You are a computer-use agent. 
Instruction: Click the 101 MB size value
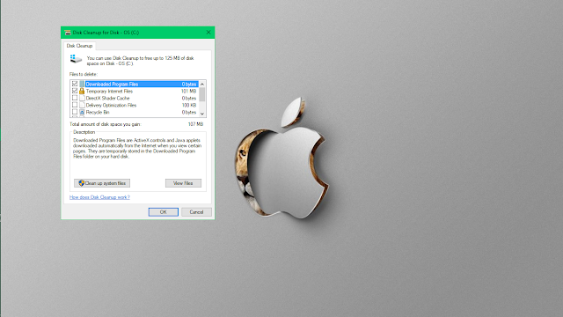click(x=189, y=92)
